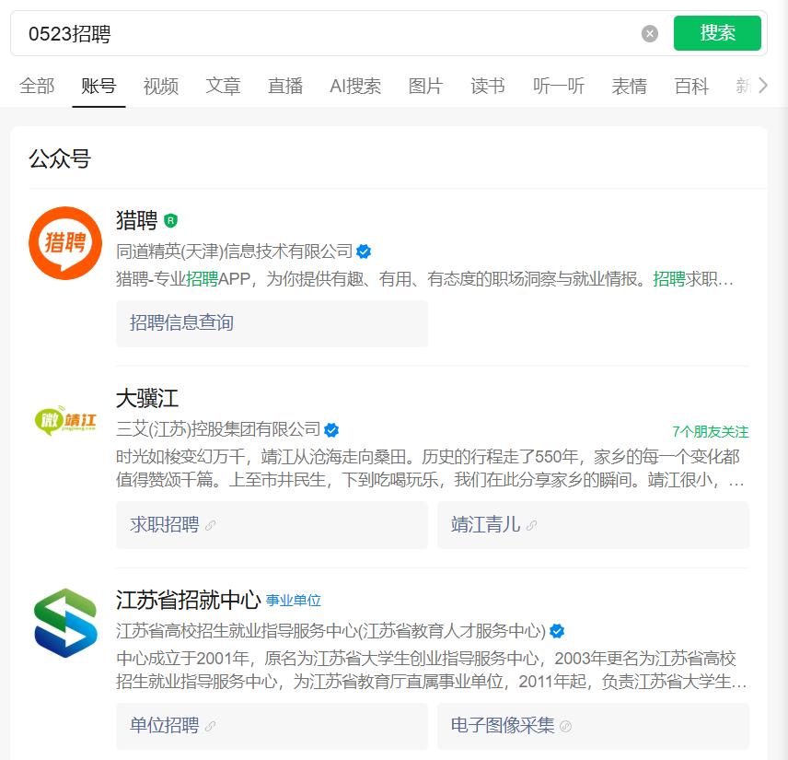Open the 百科 tab
The height and width of the screenshot is (760, 788).
(x=691, y=86)
